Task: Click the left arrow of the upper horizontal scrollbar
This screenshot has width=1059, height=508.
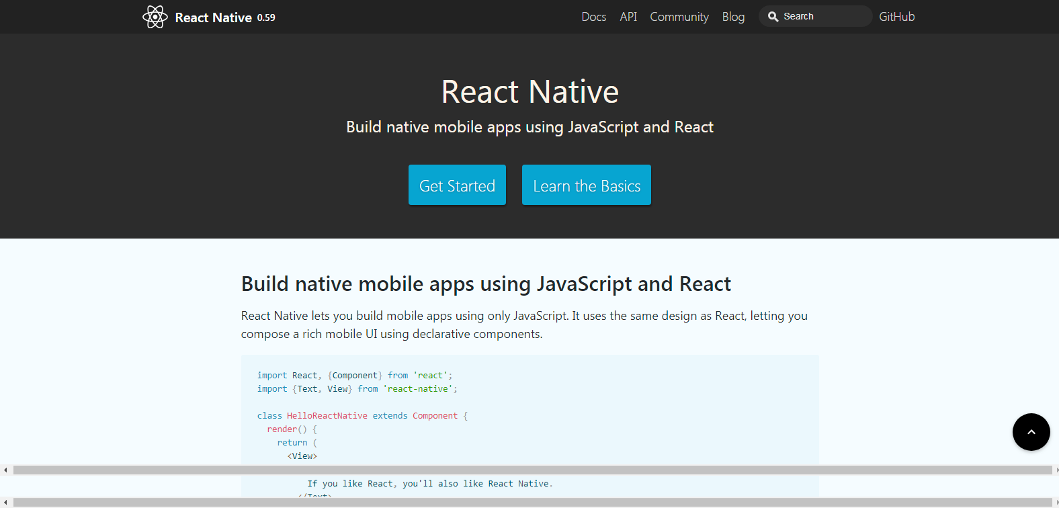Action: [5, 470]
